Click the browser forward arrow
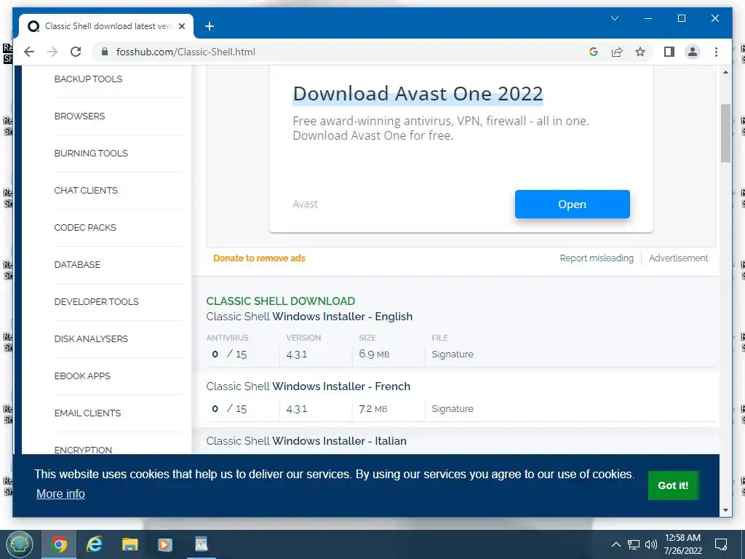Viewport: 745px width, 559px height. coord(52,52)
